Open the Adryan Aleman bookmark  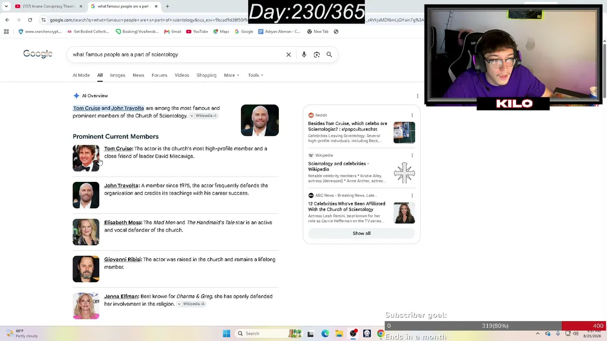279,32
